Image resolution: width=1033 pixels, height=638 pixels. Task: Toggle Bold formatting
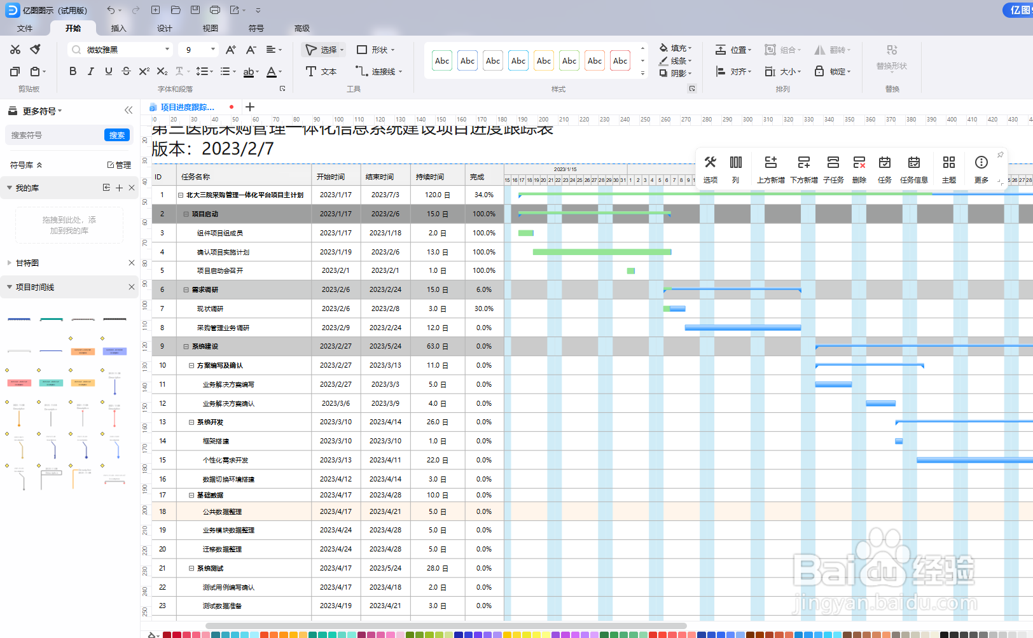[x=73, y=71]
